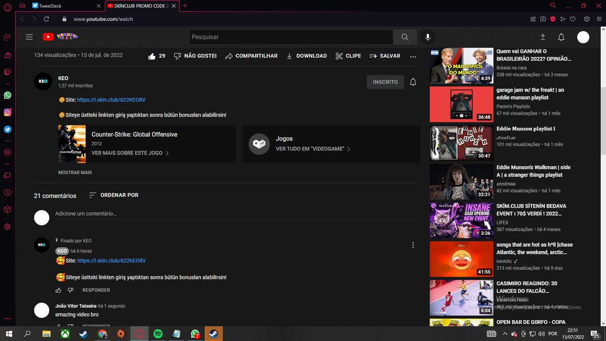Open more actions ellipsis beside SALVAR

(413, 56)
